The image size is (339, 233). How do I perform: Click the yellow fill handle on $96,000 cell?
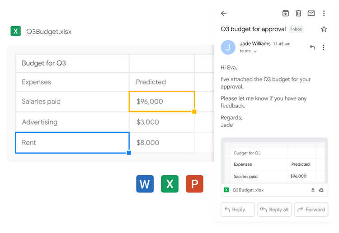[194, 112]
